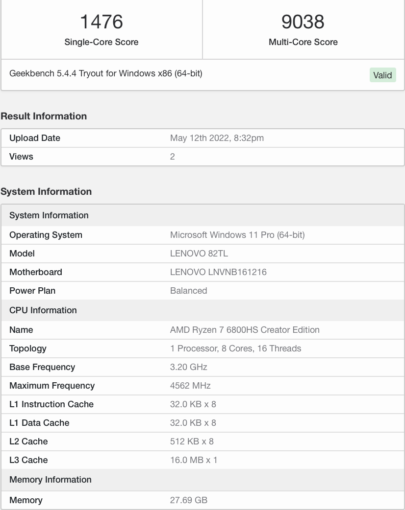
Task: Click the Maximum Frequency label
Action: click(52, 385)
